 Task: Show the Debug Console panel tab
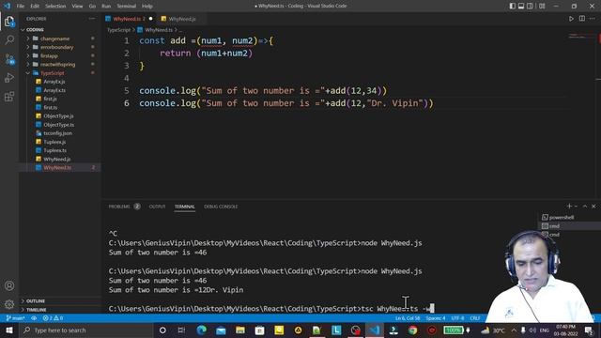click(x=221, y=207)
